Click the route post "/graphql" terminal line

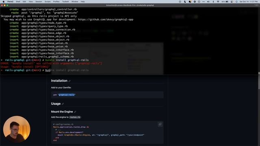coord(44,13)
